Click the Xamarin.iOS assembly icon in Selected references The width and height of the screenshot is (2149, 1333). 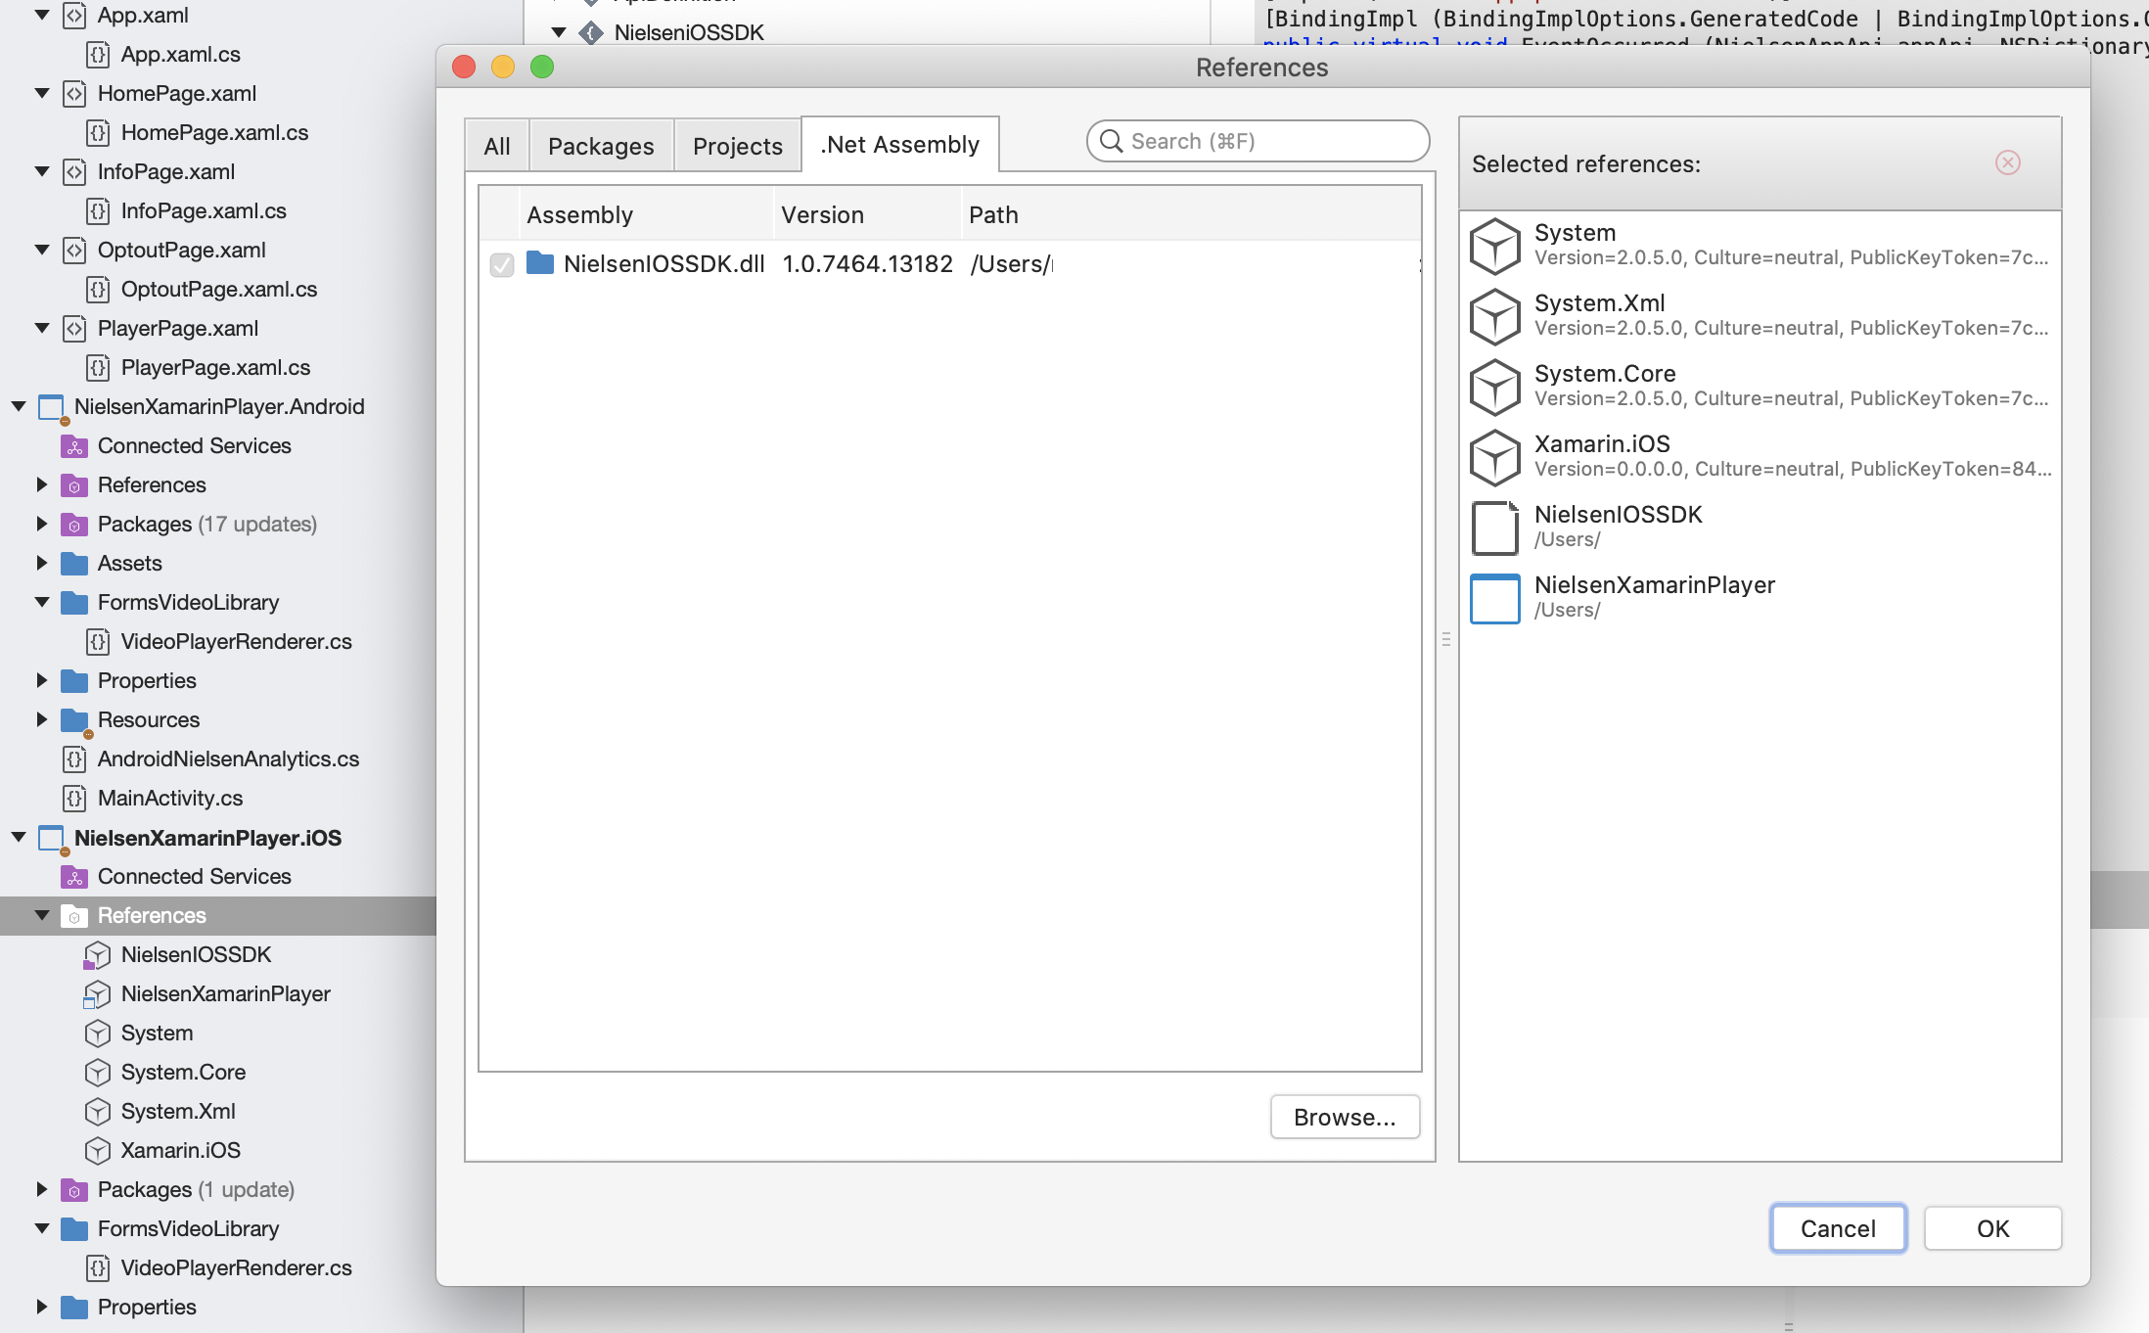1495,457
